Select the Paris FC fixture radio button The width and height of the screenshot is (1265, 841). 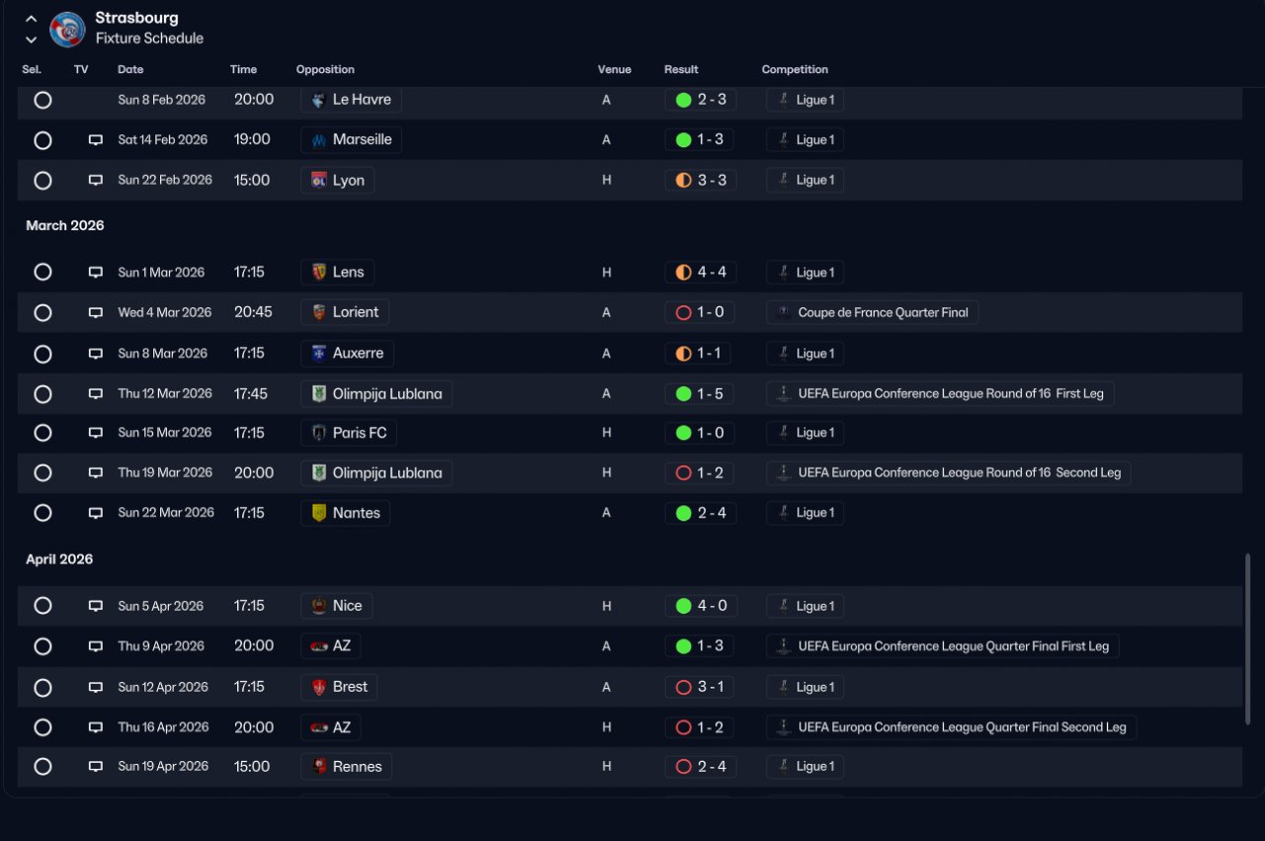click(x=42, y=433)
